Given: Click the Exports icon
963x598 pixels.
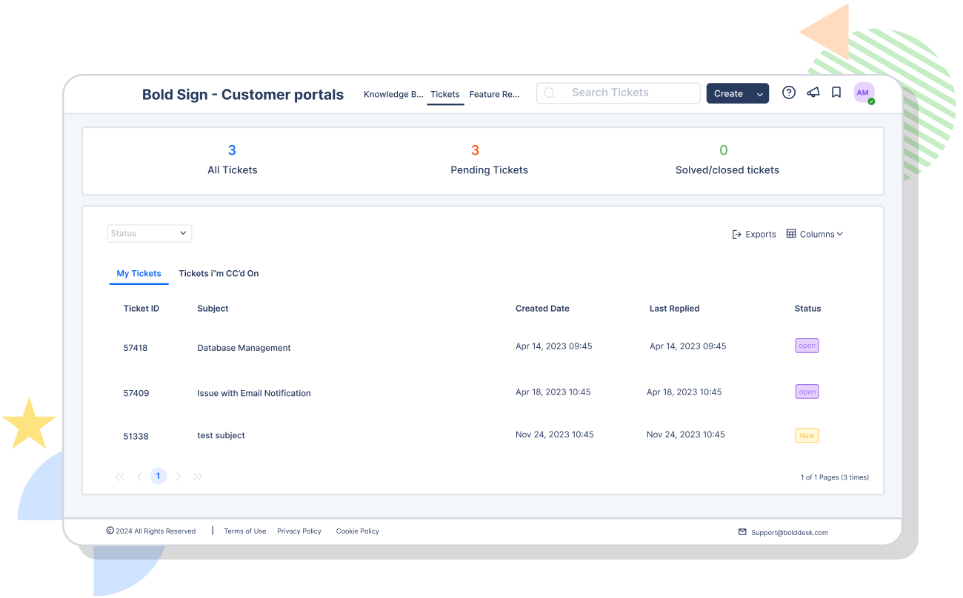Looking at the screenshot, I should [x=736, y=234].
